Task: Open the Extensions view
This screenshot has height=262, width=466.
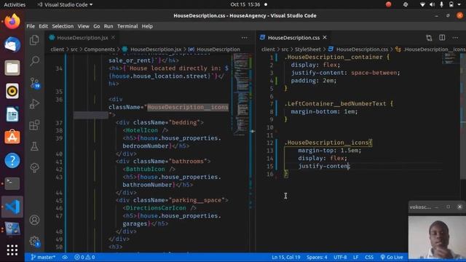Action: click(34, 125)
